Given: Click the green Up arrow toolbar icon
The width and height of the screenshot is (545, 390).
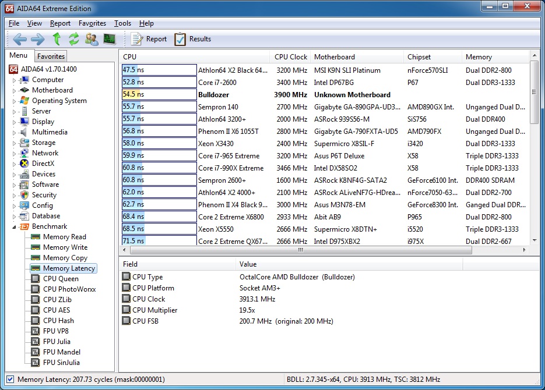Looking at the screenshot, I should pos(57,39).
